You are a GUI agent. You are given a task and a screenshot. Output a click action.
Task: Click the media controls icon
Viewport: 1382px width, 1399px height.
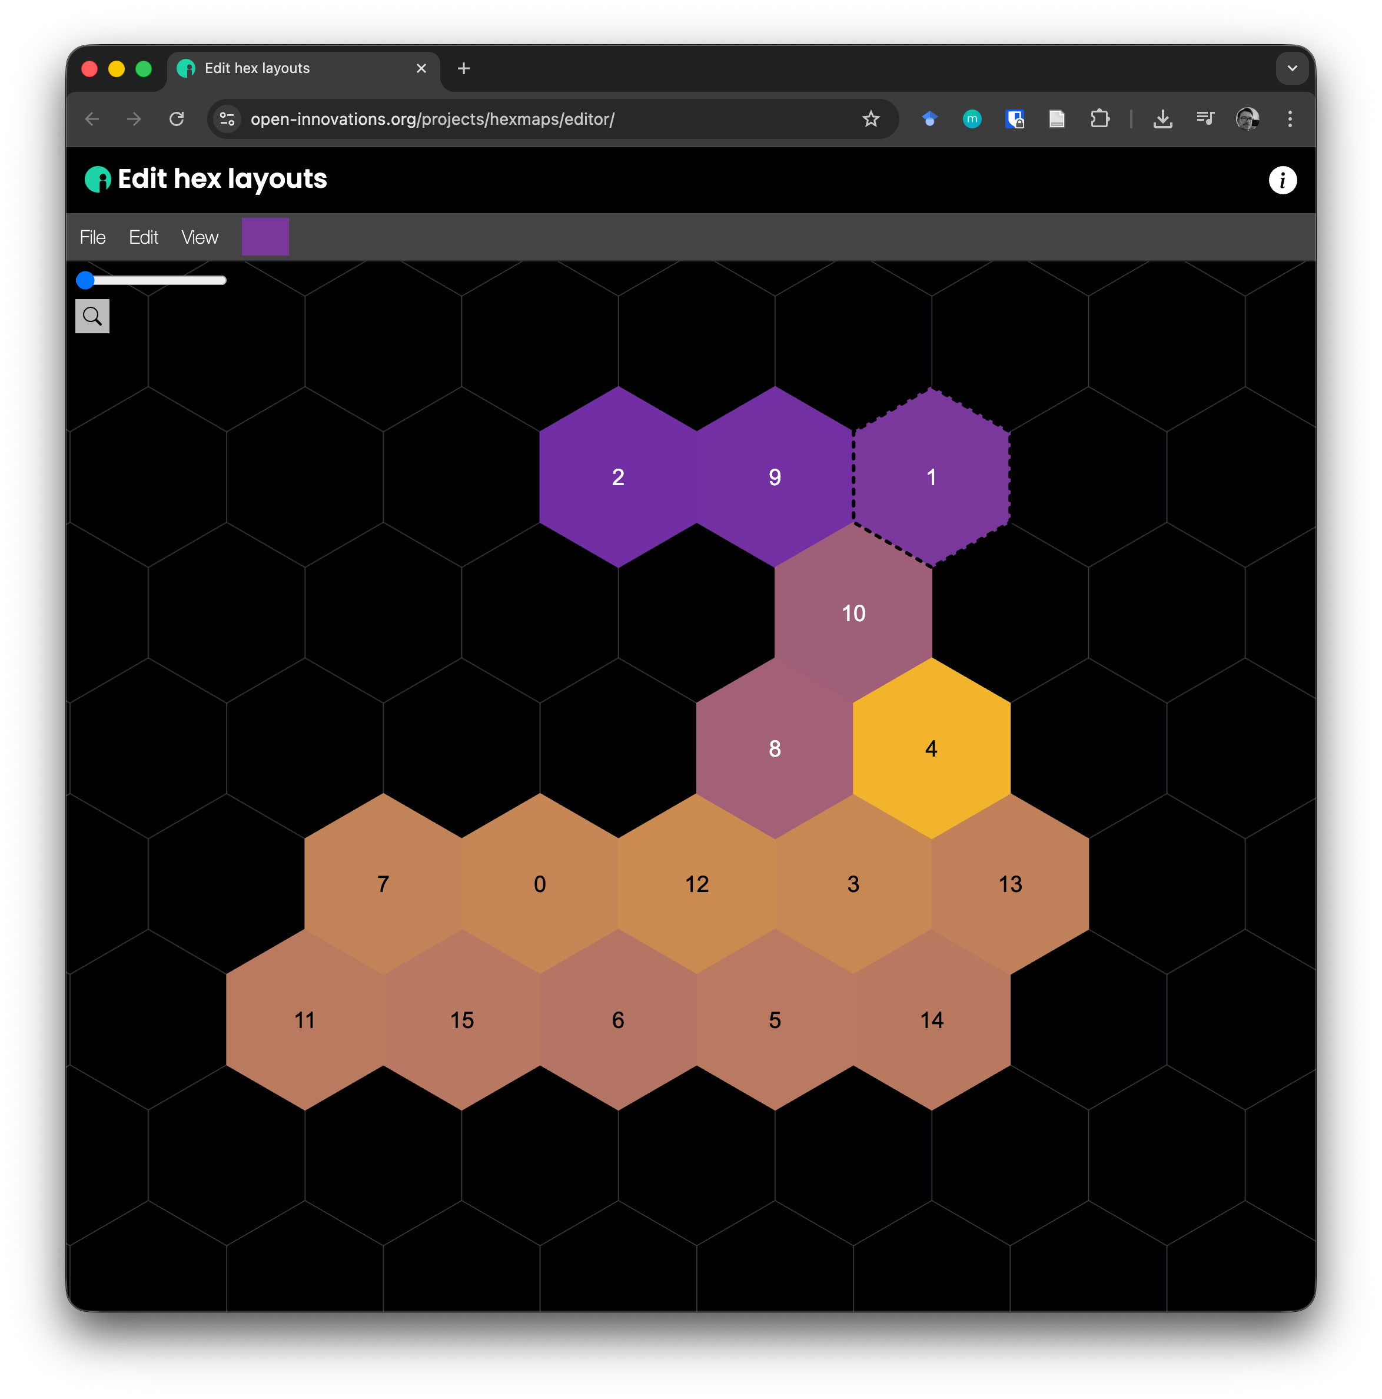point(1205,119)
